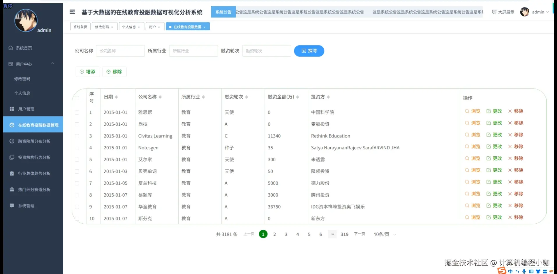
Task: Check the checkbox for Notesgen row
Action: [77, 148]
